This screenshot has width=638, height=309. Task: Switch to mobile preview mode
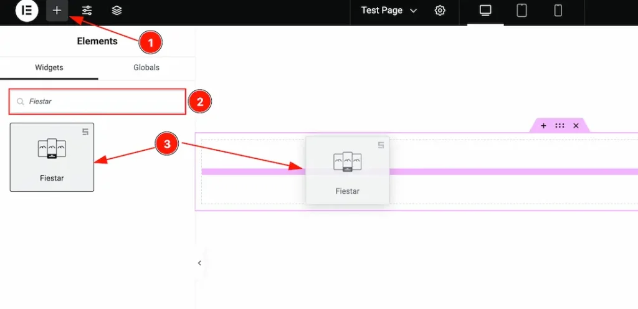click(x=558, y=11)
